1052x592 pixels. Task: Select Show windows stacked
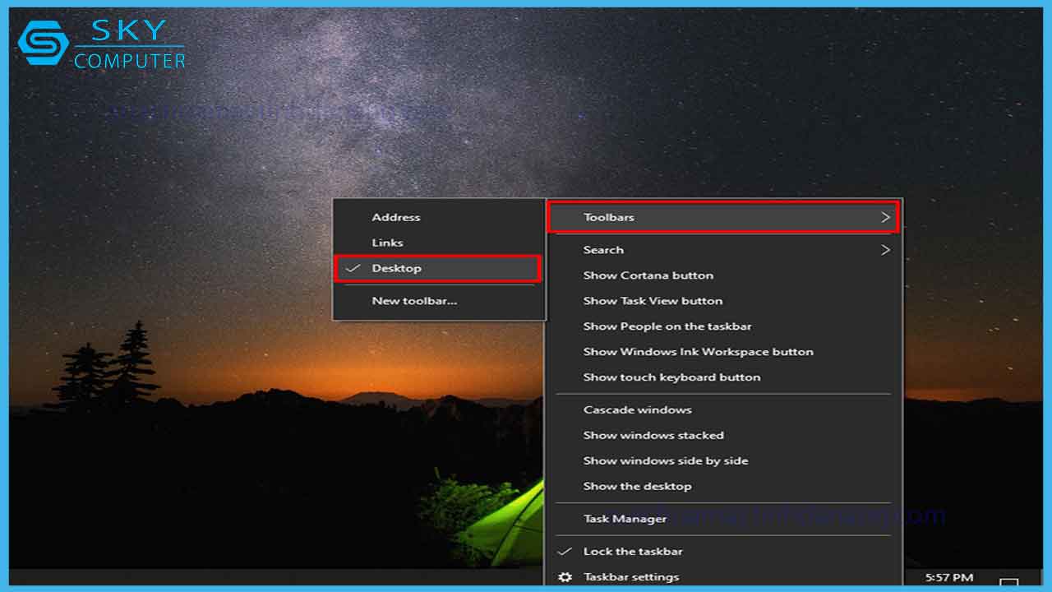tap(653, 435)
